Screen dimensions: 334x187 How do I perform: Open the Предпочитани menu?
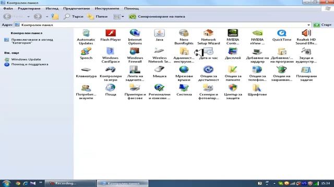77,8
